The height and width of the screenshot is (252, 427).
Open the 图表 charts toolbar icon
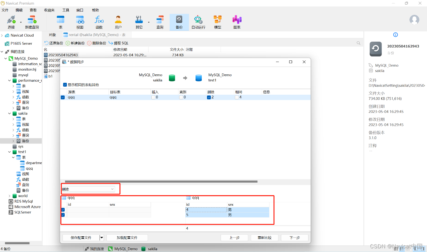237,23
